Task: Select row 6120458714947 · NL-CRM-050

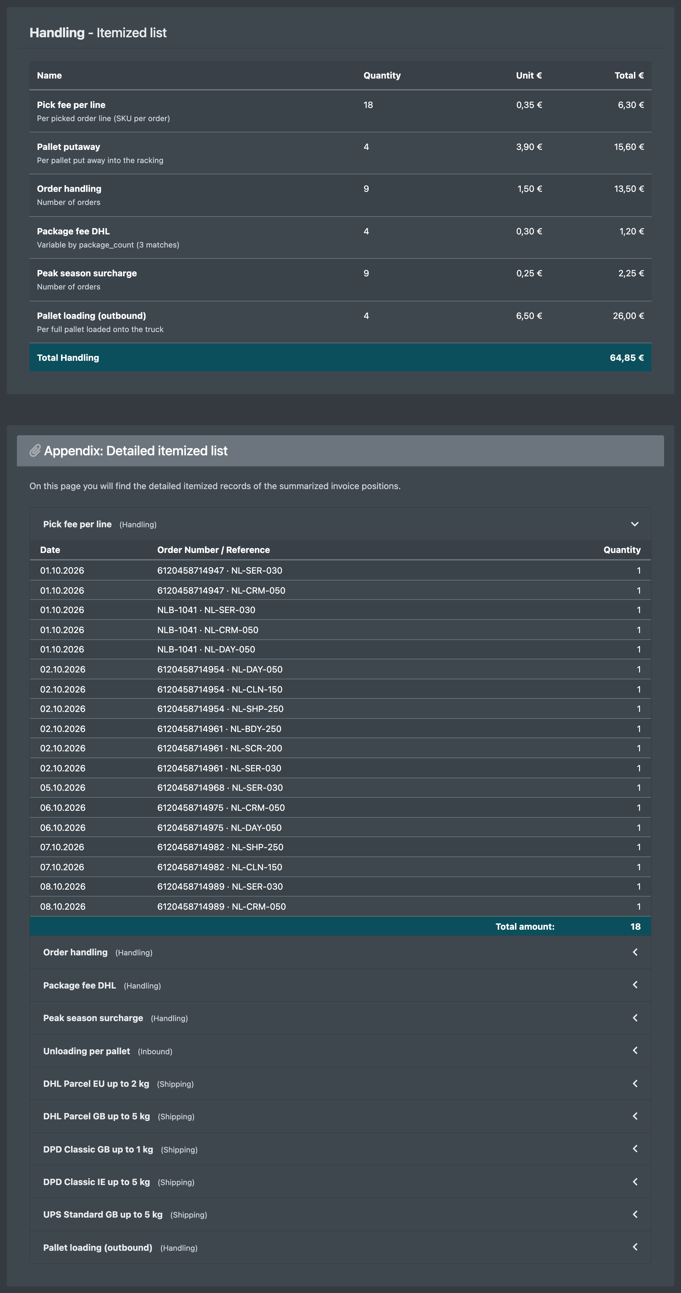Action: 340,590
